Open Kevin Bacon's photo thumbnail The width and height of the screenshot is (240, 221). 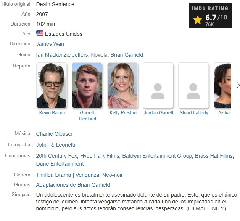click(52, 85)
